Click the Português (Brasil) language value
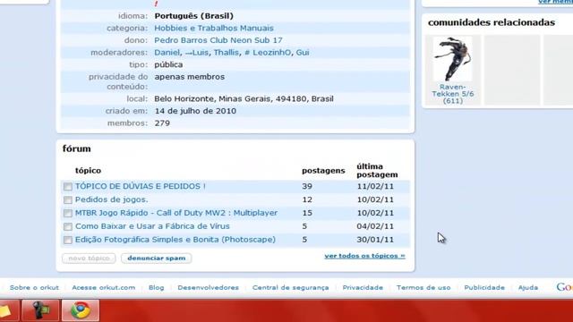 coord(193,16)
